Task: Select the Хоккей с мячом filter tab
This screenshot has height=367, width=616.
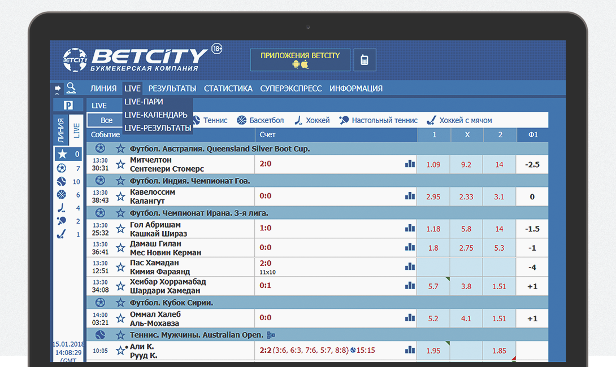Action: (x=459, y=120)
